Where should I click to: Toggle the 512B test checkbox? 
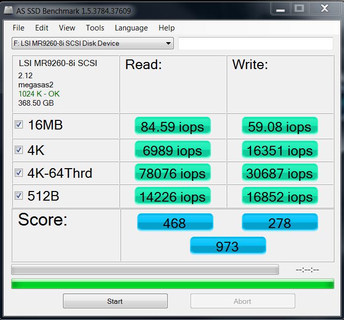tap(19, 196)
